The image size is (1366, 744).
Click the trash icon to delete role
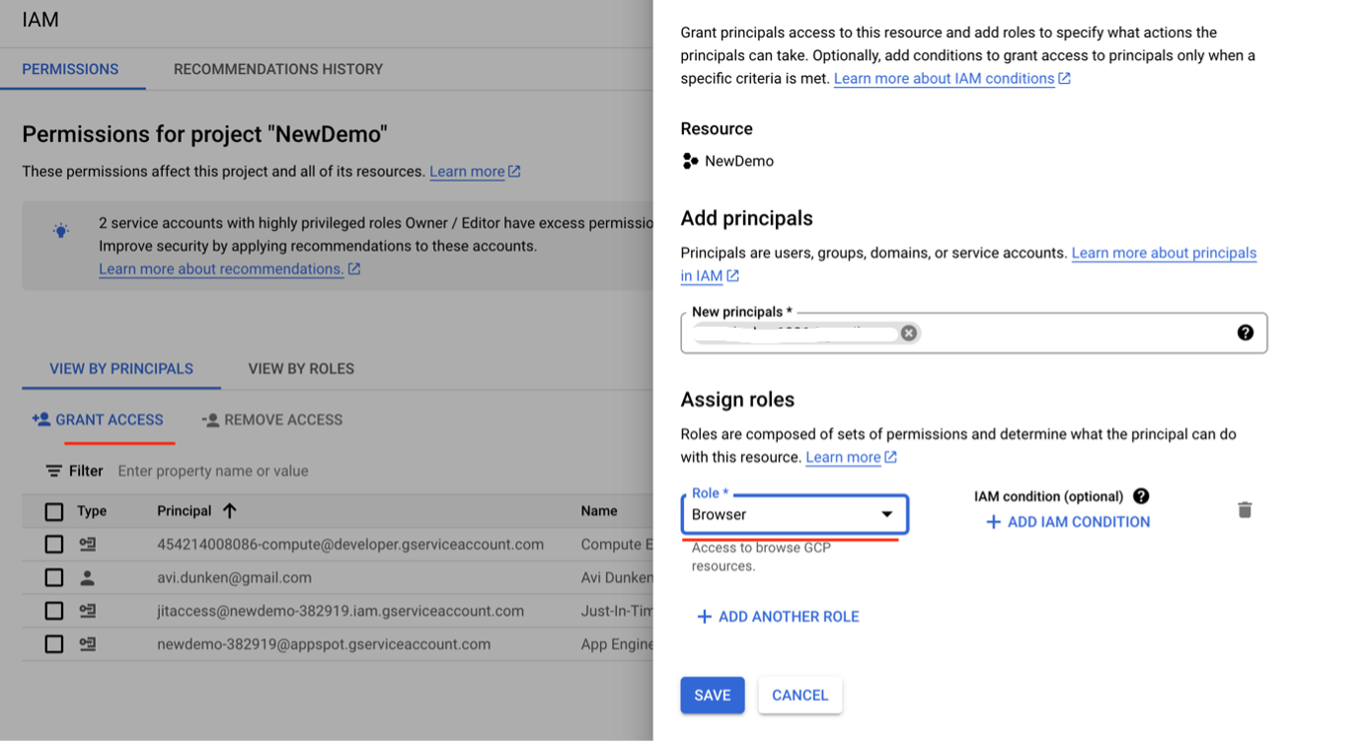pyautogui.click(x=1245, y=510)
